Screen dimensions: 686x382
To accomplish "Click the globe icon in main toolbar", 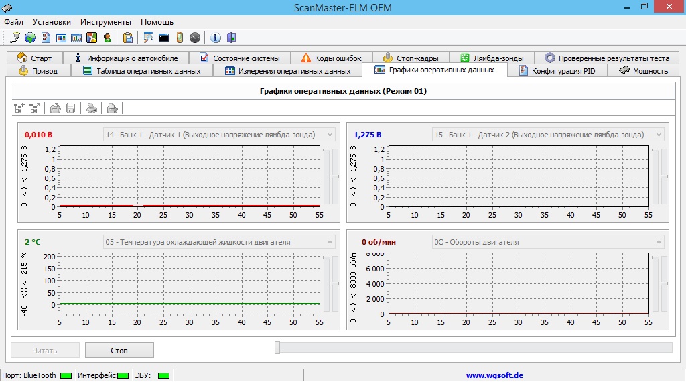I will click(x=30, y=38).
